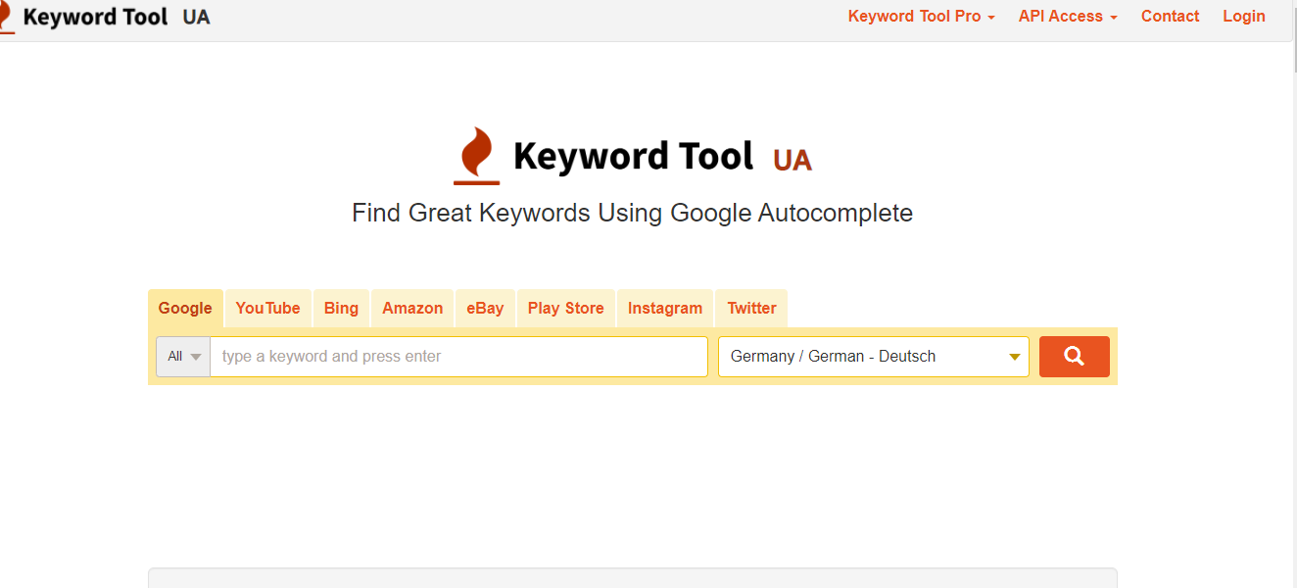This screenshot has width=1297, height=588.
Task: Open the Twitter tab
Action: (x=751, y=308)
